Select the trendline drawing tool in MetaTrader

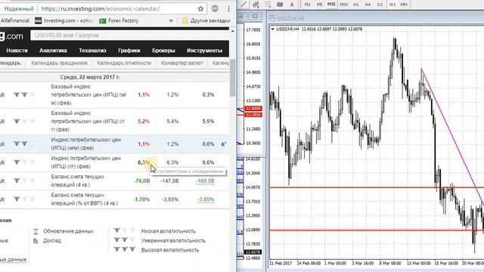pos(244,5)
